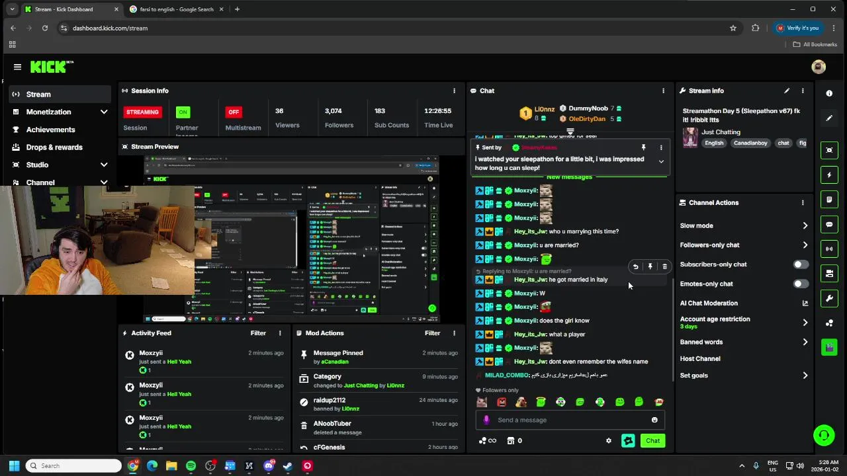Image resolution: width=847 pixels, height=476 pixels.
Task: Send message with green Chat button
Action: (x=652, y=441)
